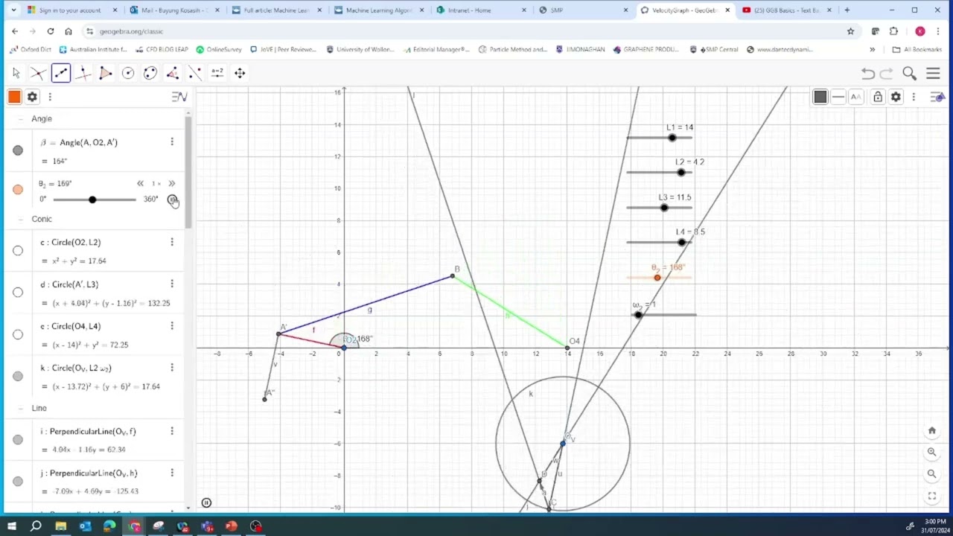Viewport: 953px width, 536px height.
Task: Undo the last action
Action: (868, 73)
